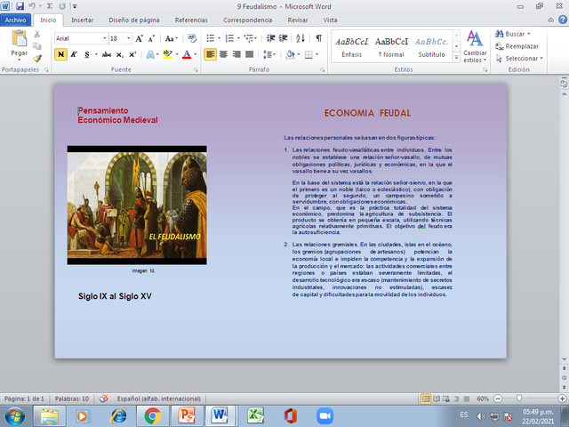The width and height of the screenshot is (569, 427).
Task: Click the Copiar icon in Portapapeles
Action: 37,45
